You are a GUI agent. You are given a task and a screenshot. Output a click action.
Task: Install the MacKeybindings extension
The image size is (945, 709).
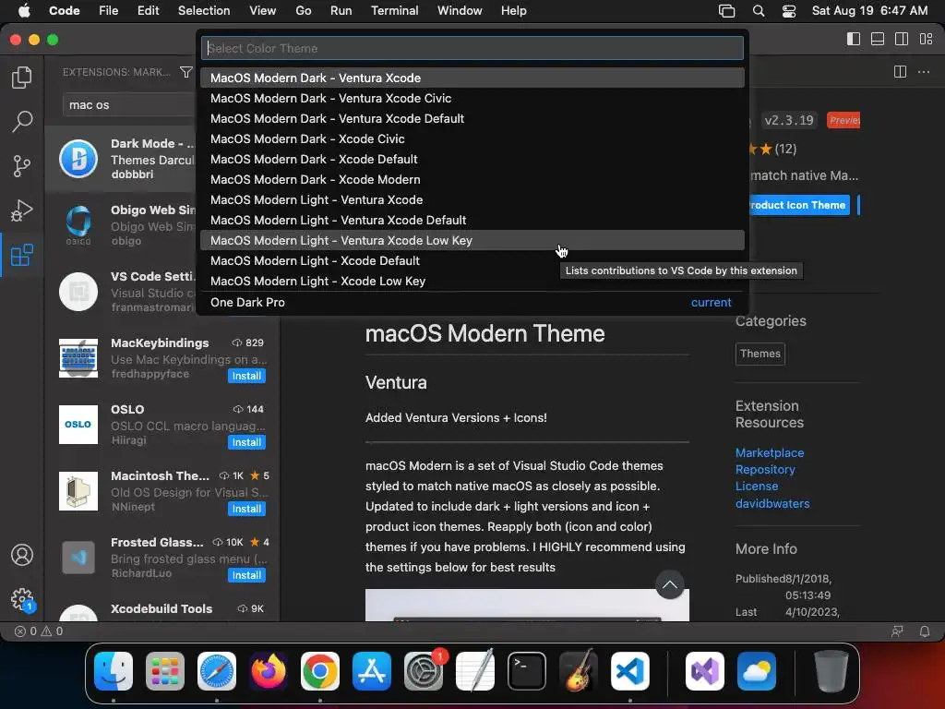coord(246,376)
